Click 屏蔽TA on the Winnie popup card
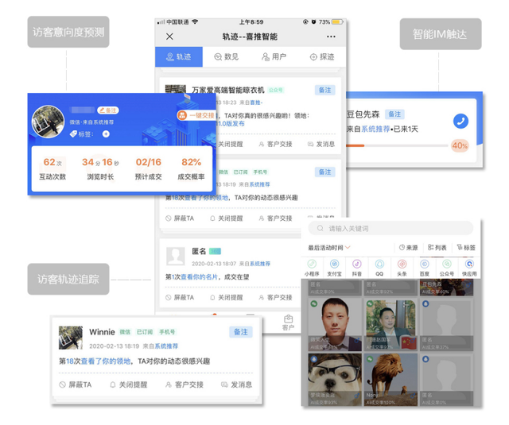509x425 pixels. pyautogui.click(x=76, y=384)
